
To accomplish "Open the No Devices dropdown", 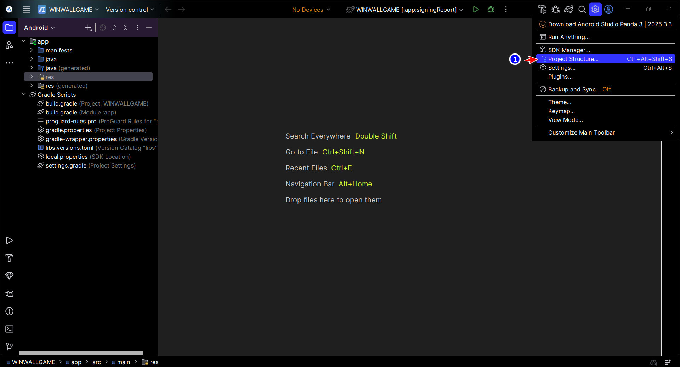I will pos(311,10).
